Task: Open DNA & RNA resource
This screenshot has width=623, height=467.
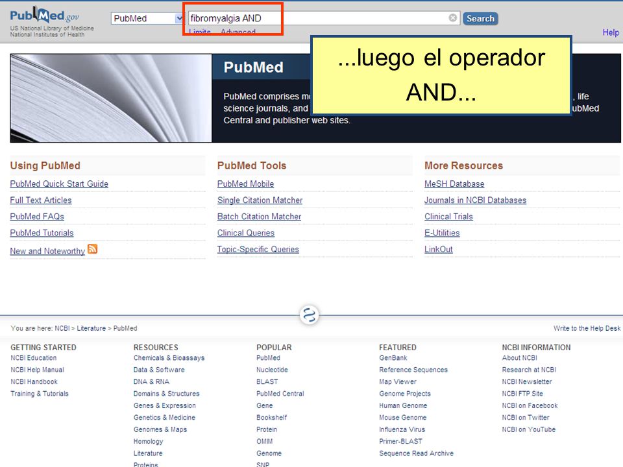Action: point(151,381)
